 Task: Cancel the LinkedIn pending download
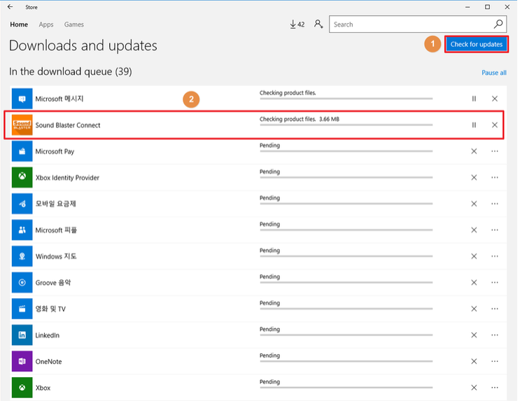(x=474, y=335)
